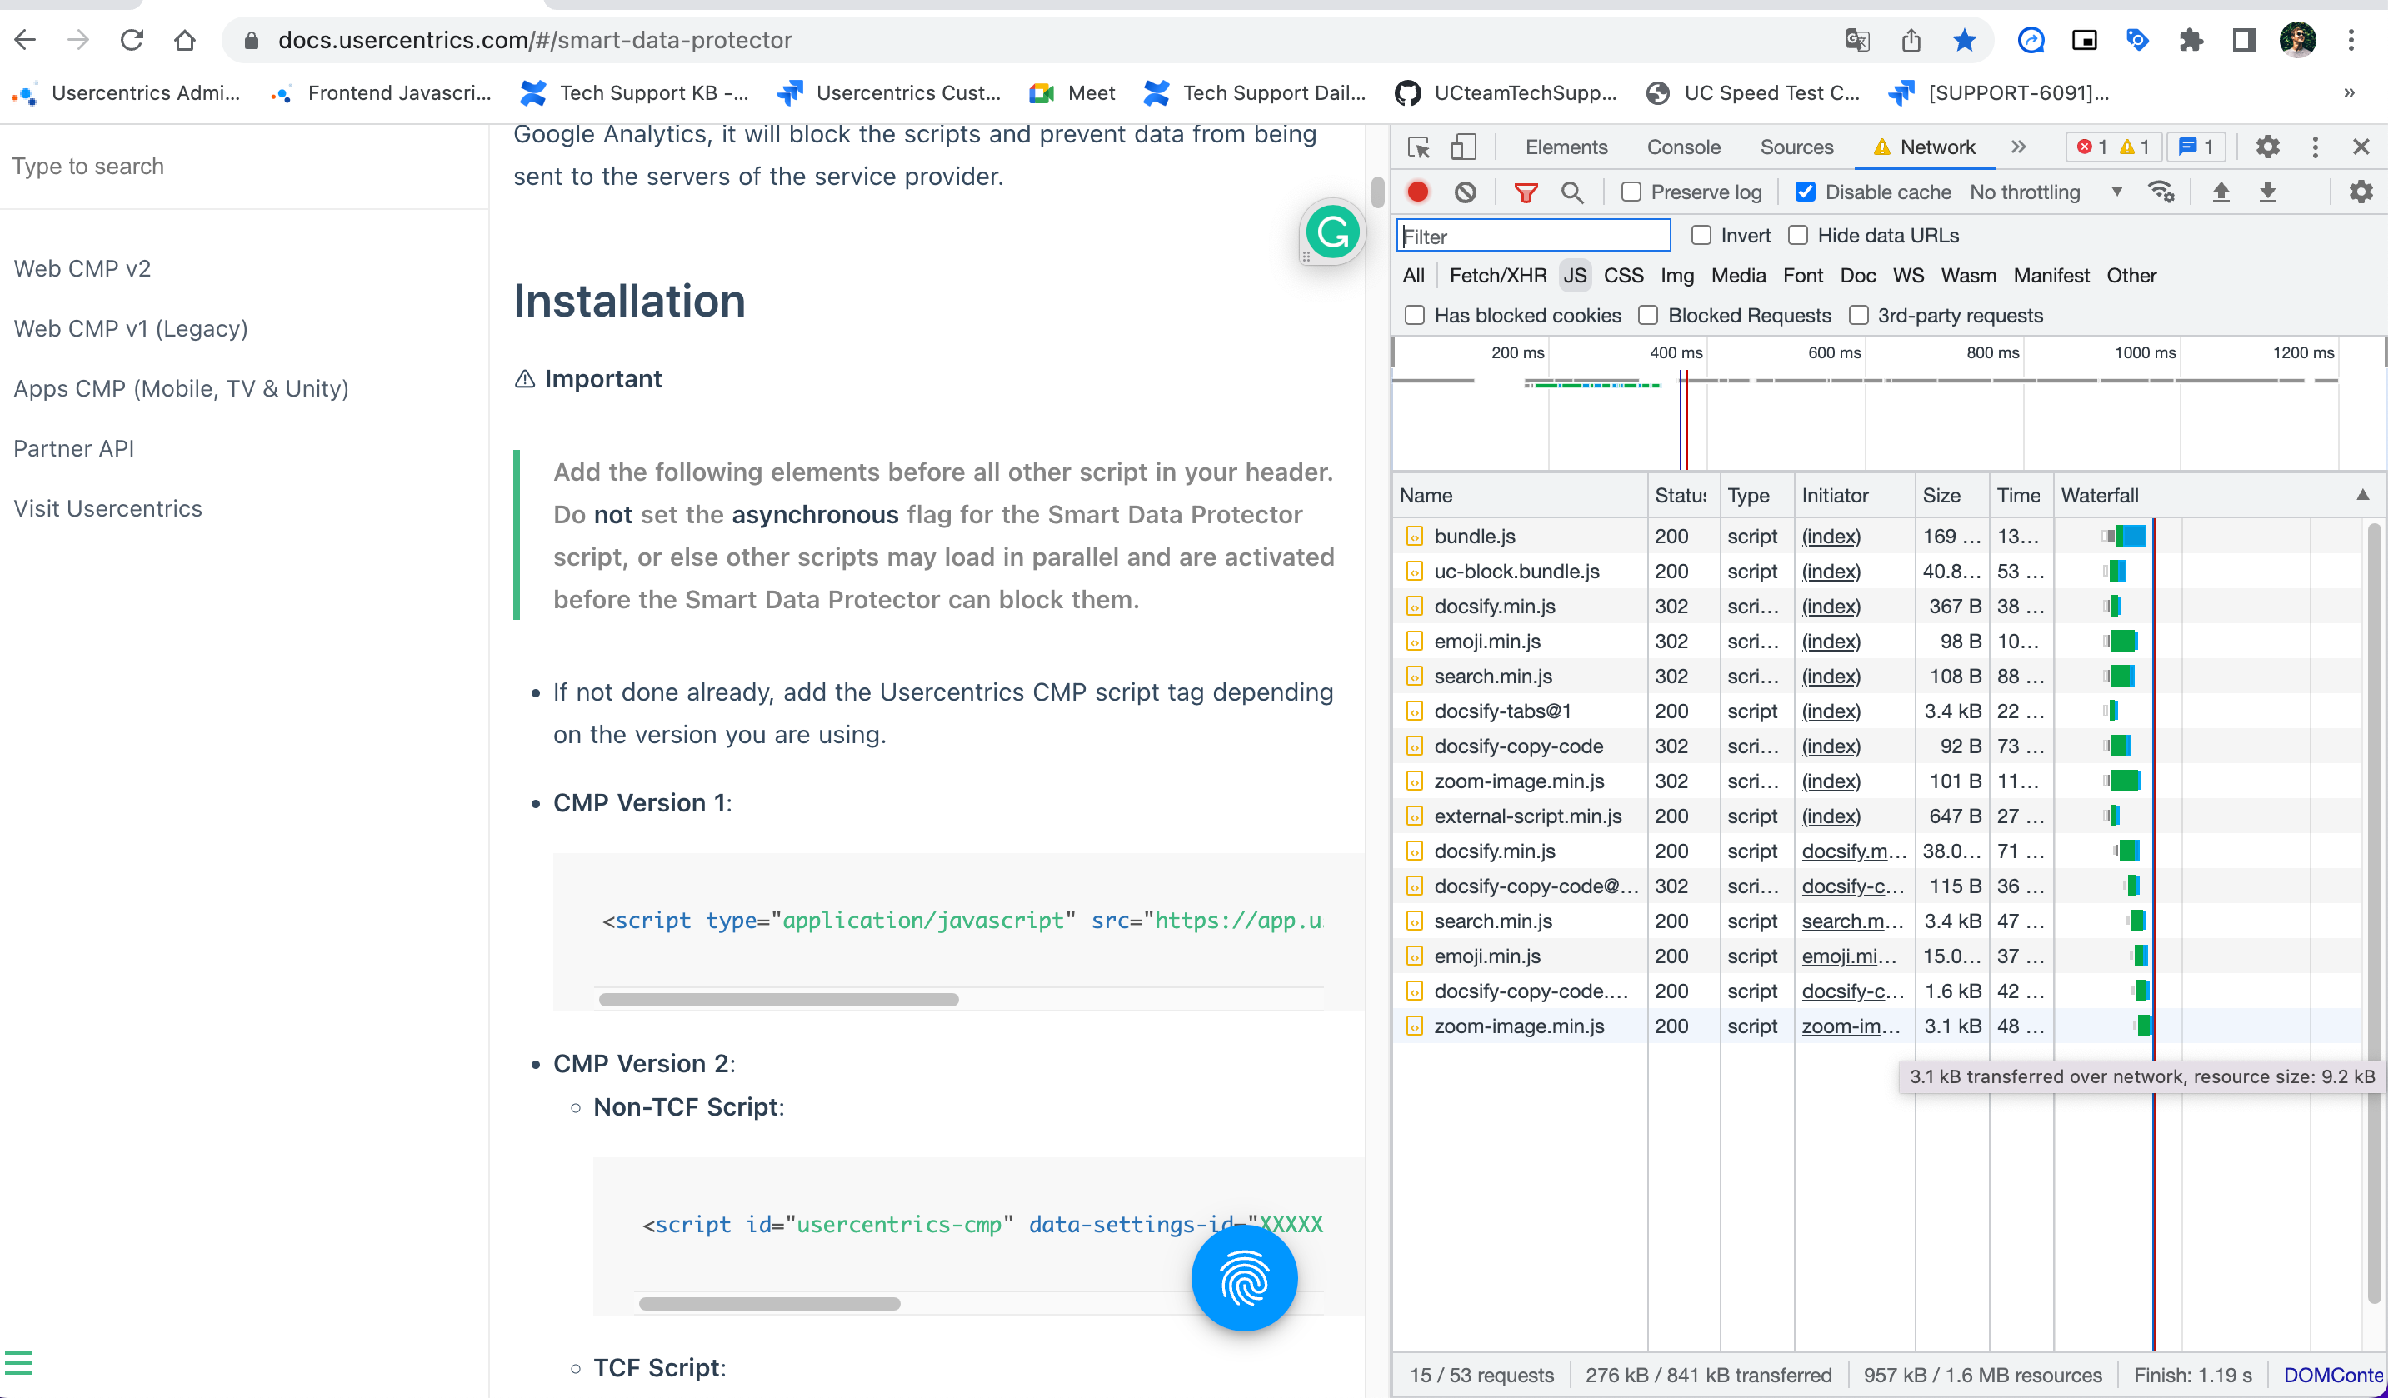
Task: Click the docs page vertical scrollbar
Action: pos(1378,192)
